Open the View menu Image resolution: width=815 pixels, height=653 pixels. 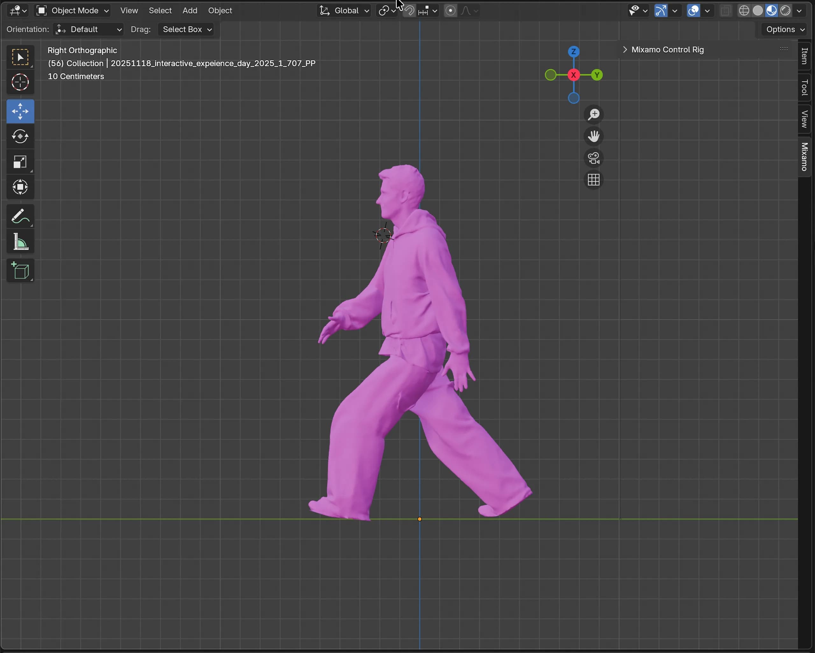pyautogui.click(x=129, y=11)
